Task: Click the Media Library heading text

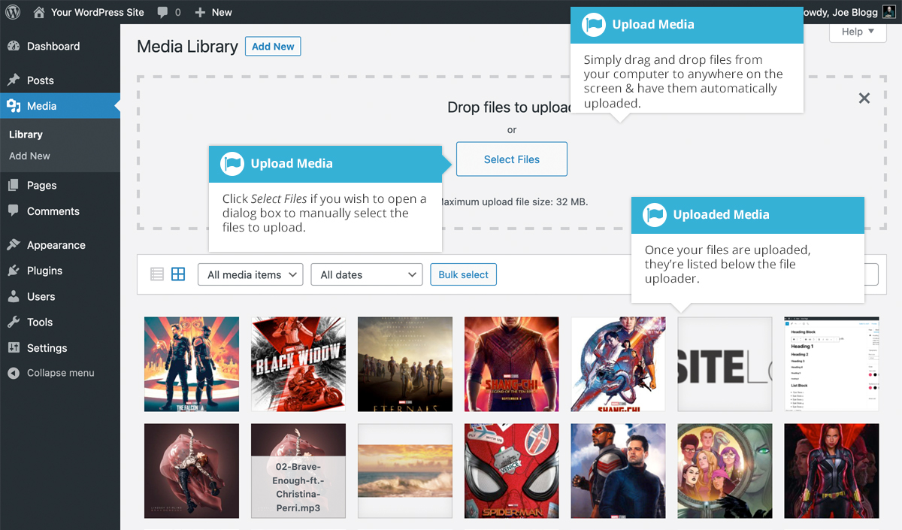Action: (187, 47)
